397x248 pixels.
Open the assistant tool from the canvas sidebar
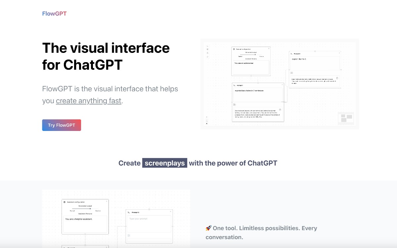[207, 49]
